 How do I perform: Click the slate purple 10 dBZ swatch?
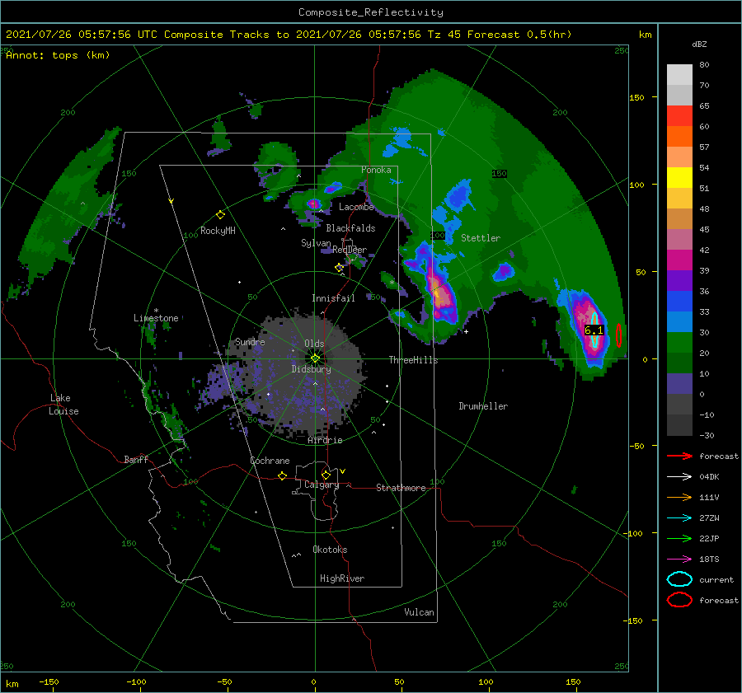679,383
